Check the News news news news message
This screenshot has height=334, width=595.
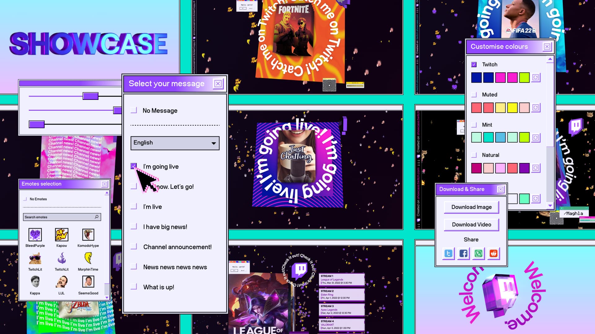coord(134,267)
